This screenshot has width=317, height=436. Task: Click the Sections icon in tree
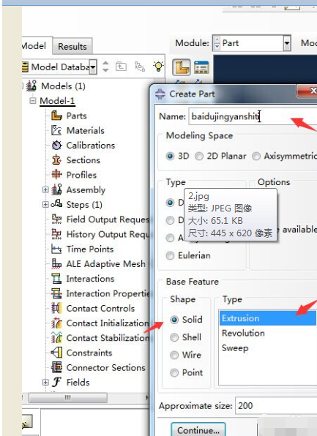pos(56,160)
